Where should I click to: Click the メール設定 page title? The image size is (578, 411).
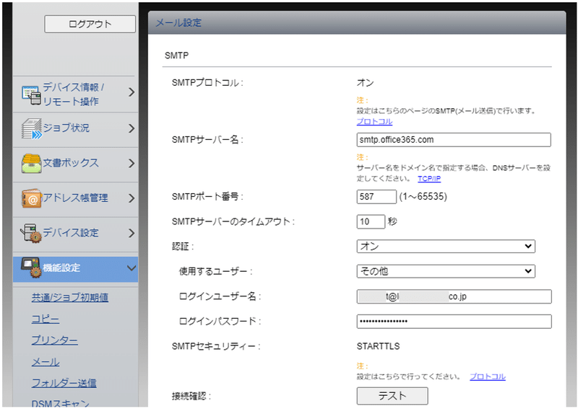(x=178, y=23)
